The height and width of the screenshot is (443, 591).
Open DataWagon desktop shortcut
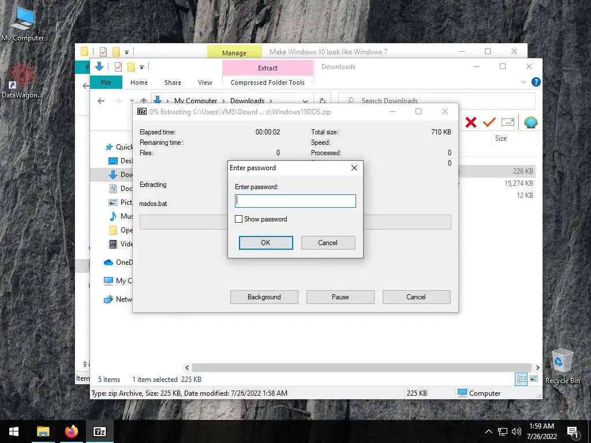[22, 81]
